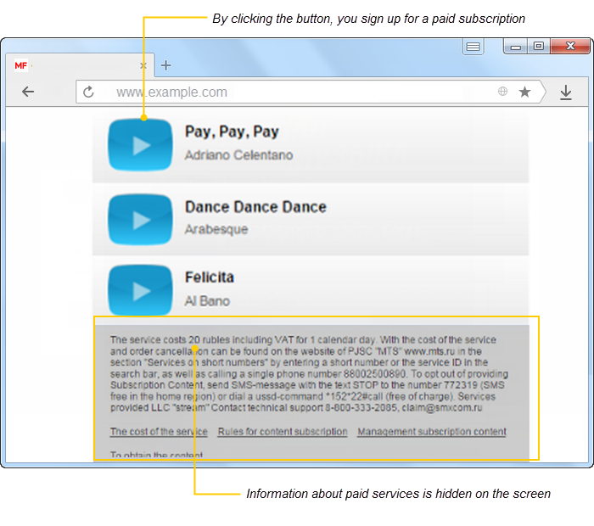This screenshot has height=526, width=594.
Task: Play the song Dance Dance Dance
Action: click(140, 220)
